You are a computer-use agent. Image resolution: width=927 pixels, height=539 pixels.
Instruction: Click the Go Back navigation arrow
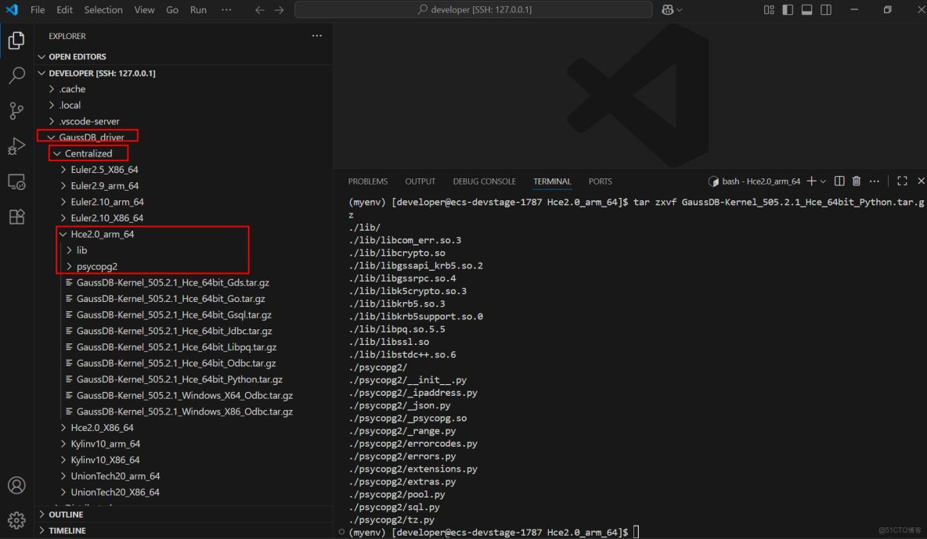[260, 10]
